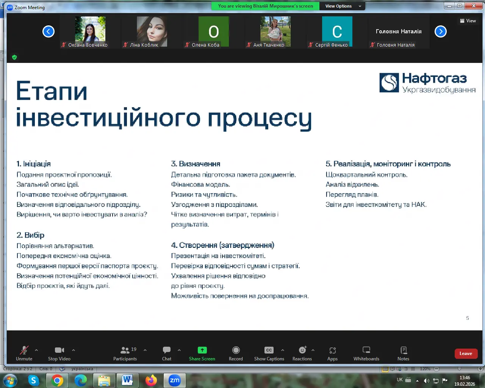The height and width of the screenshot is (388, 485).
Task: Toggle Show Captions
Action: 269,353
